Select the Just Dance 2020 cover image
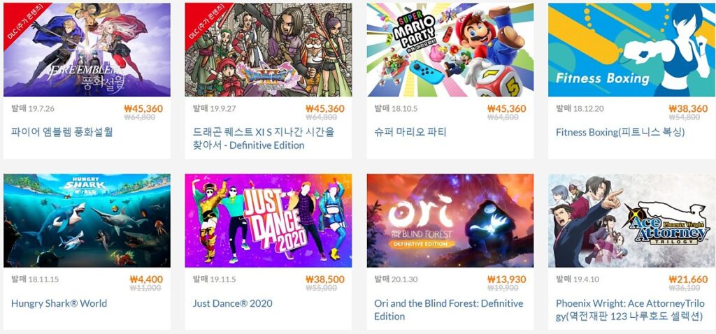The height and width of the screenshot is (334, 716). tap(268, 220)
